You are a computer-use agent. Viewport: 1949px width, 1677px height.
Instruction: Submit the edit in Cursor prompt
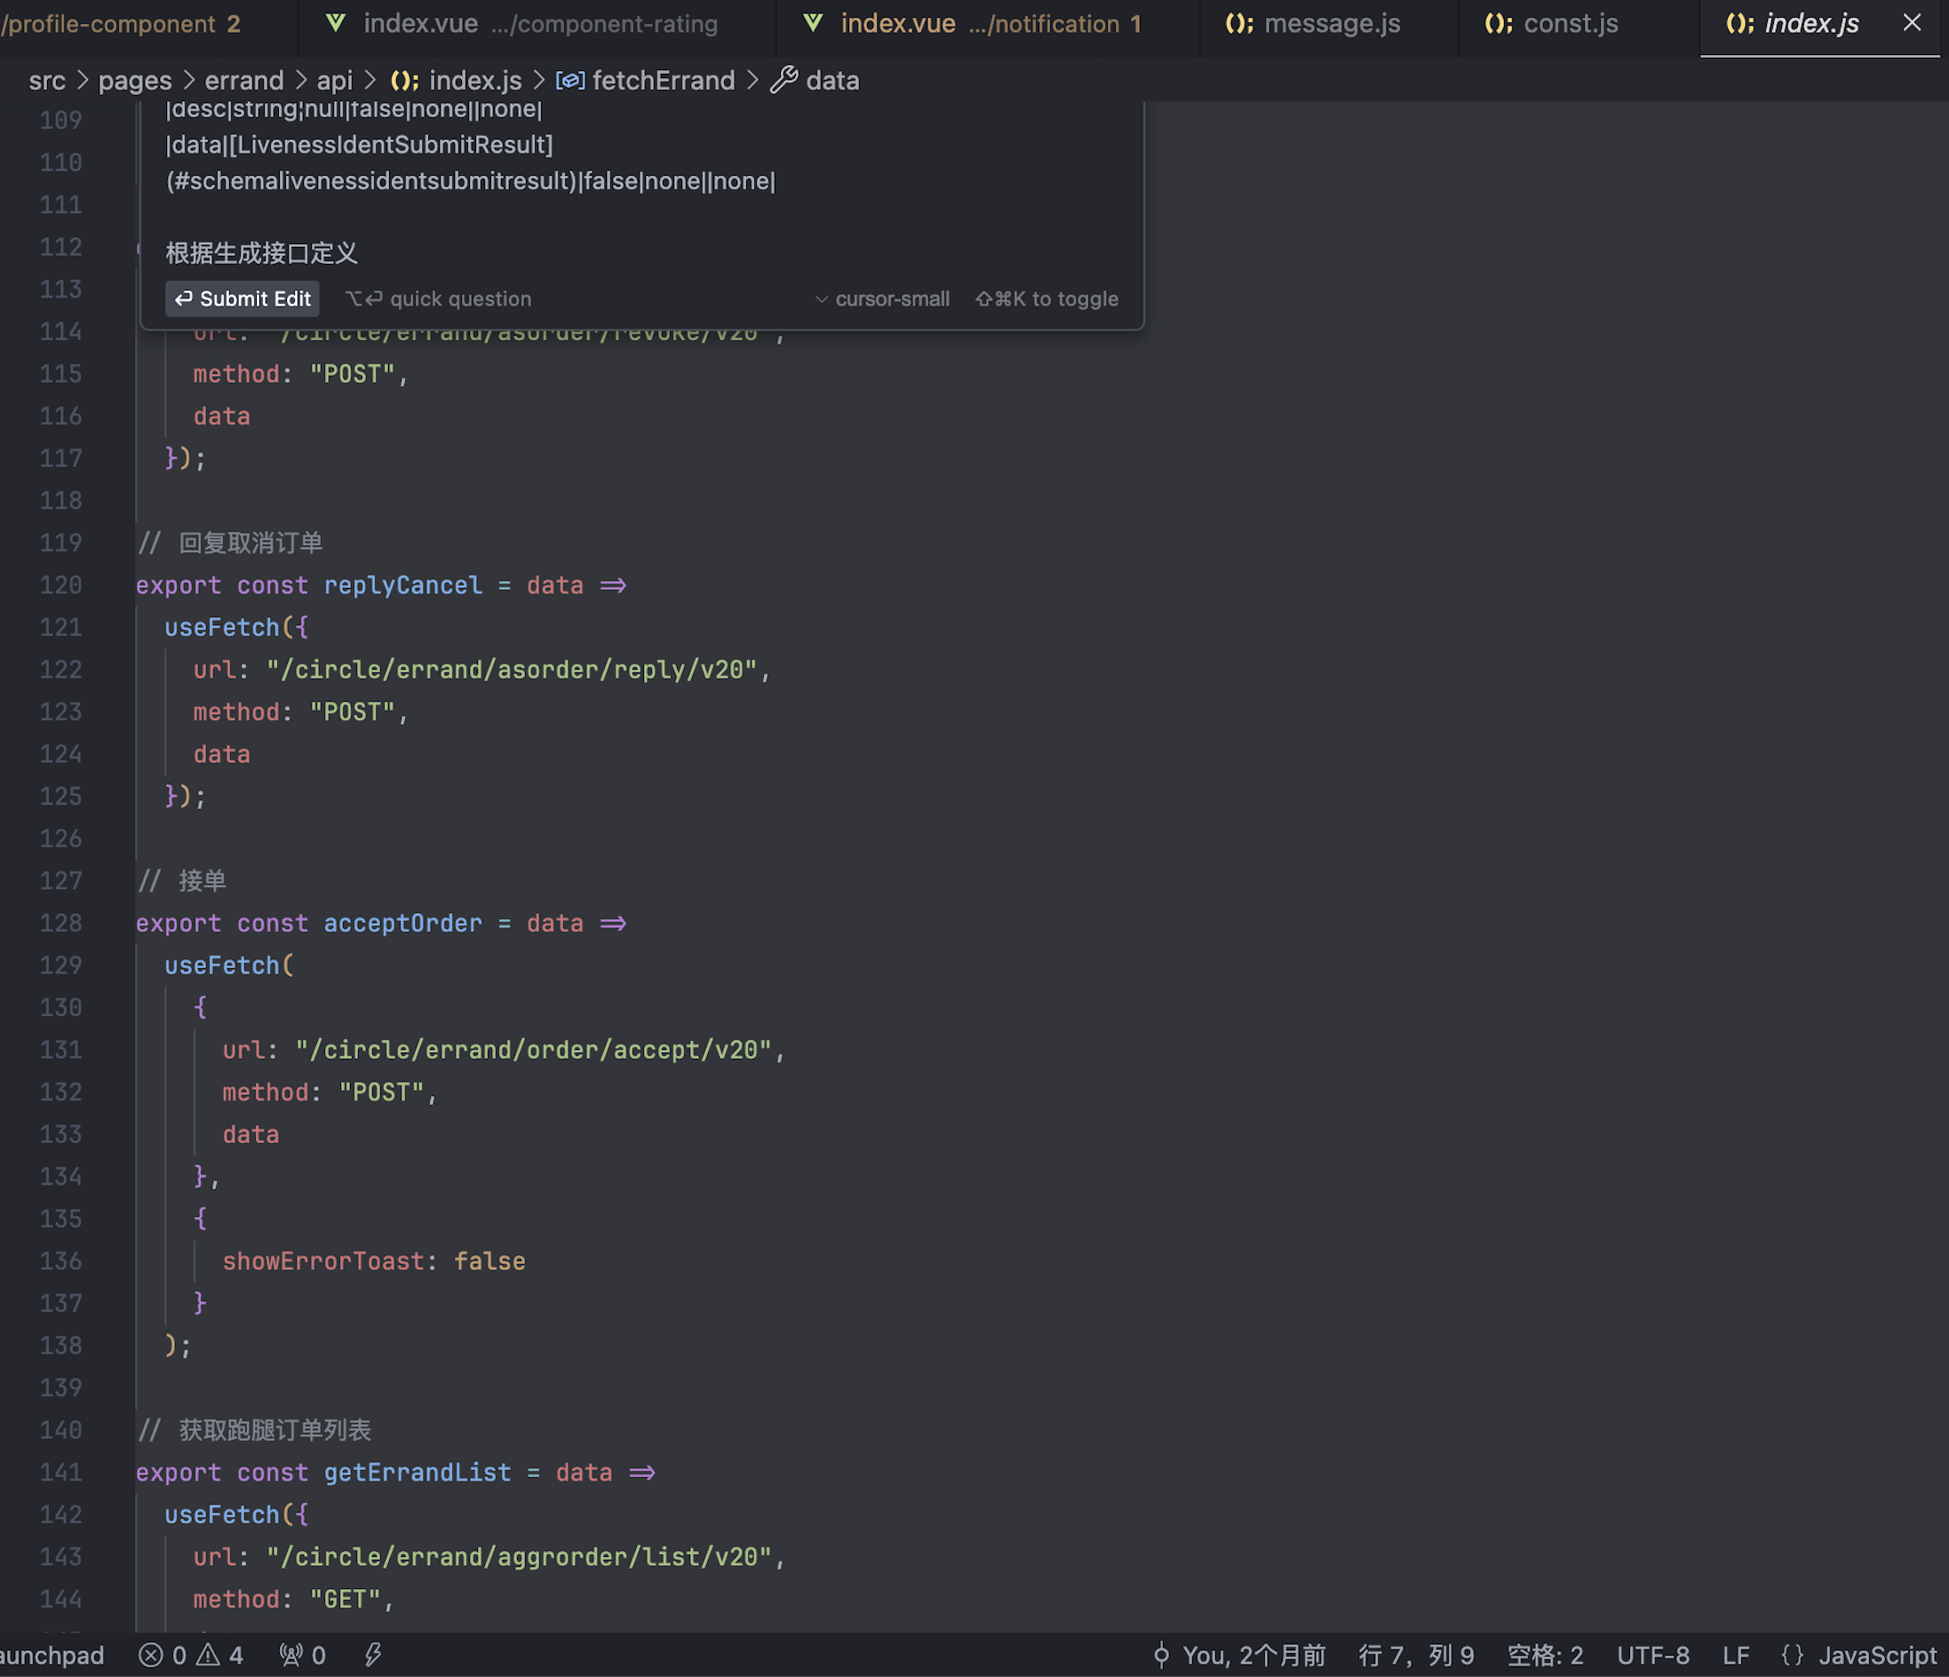(x=243, y=299)
